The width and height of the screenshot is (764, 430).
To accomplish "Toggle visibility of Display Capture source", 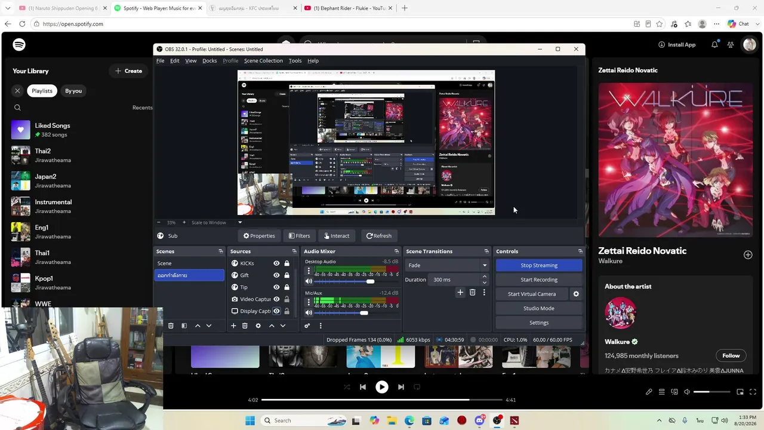I will point(276,311).
